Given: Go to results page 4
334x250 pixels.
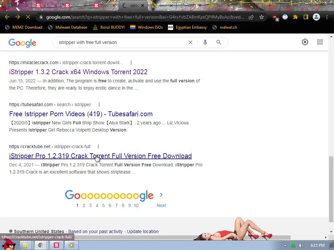Looking at the screenshot, I should [x=97, y=205].
